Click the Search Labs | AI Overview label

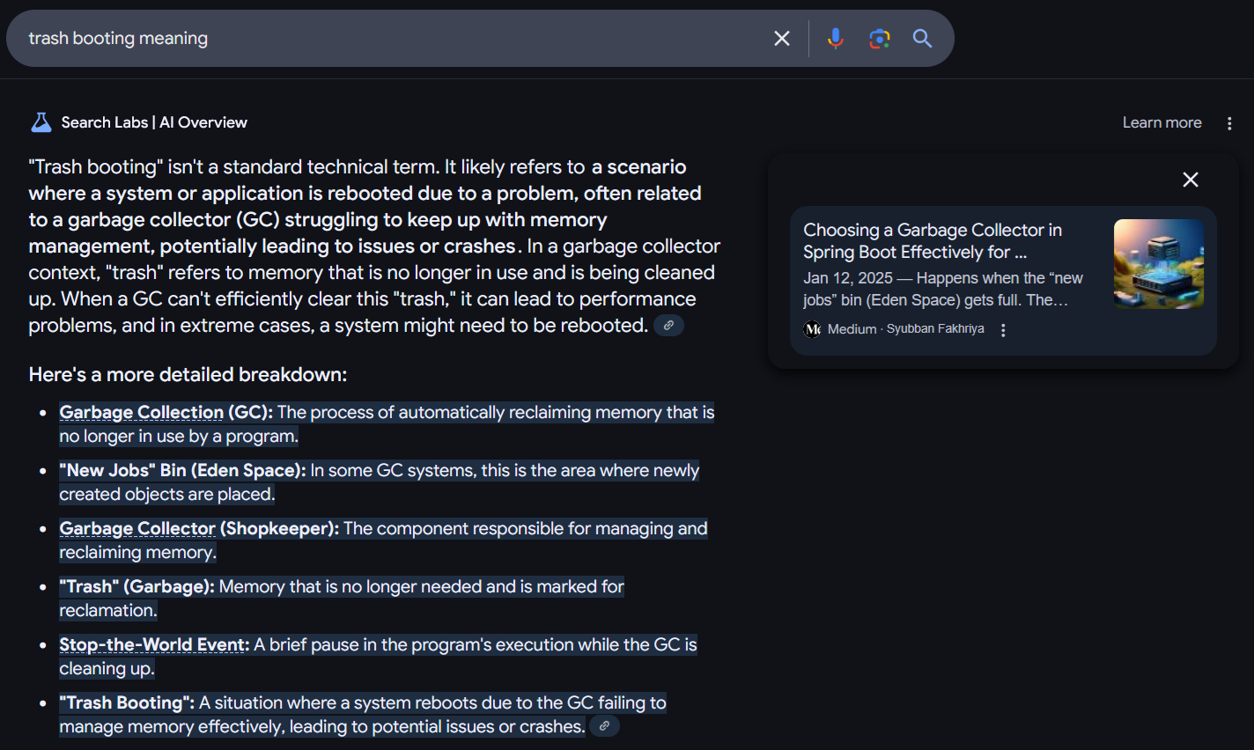tap(154, 122)
